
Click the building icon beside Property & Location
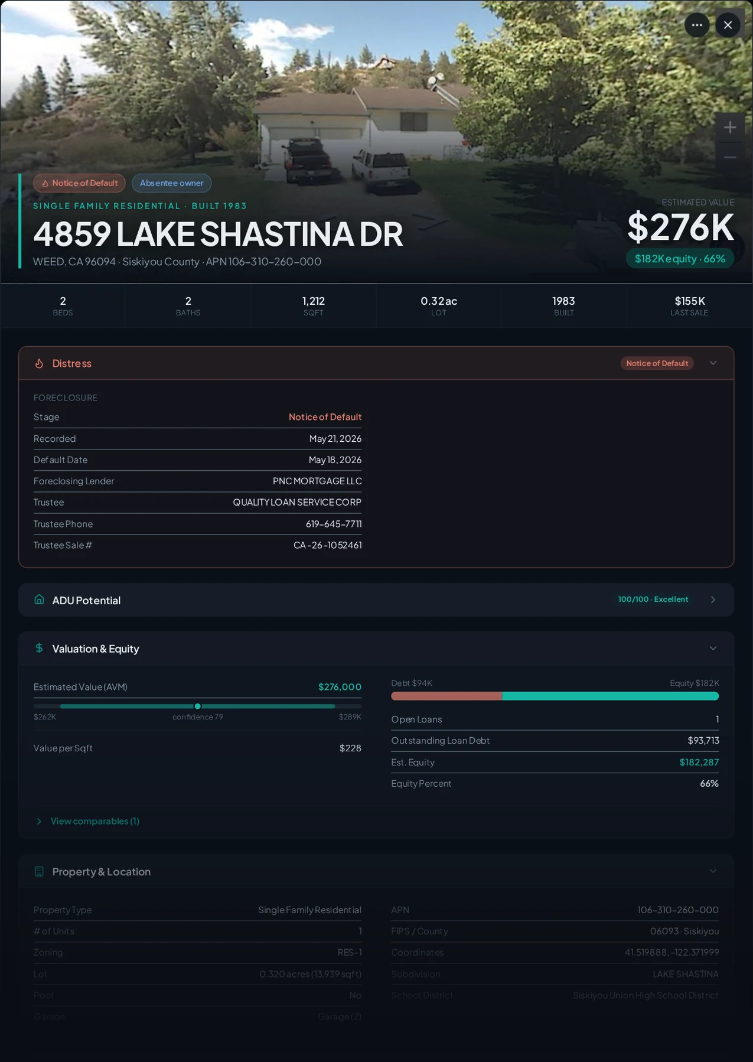[x=39, y=871]
